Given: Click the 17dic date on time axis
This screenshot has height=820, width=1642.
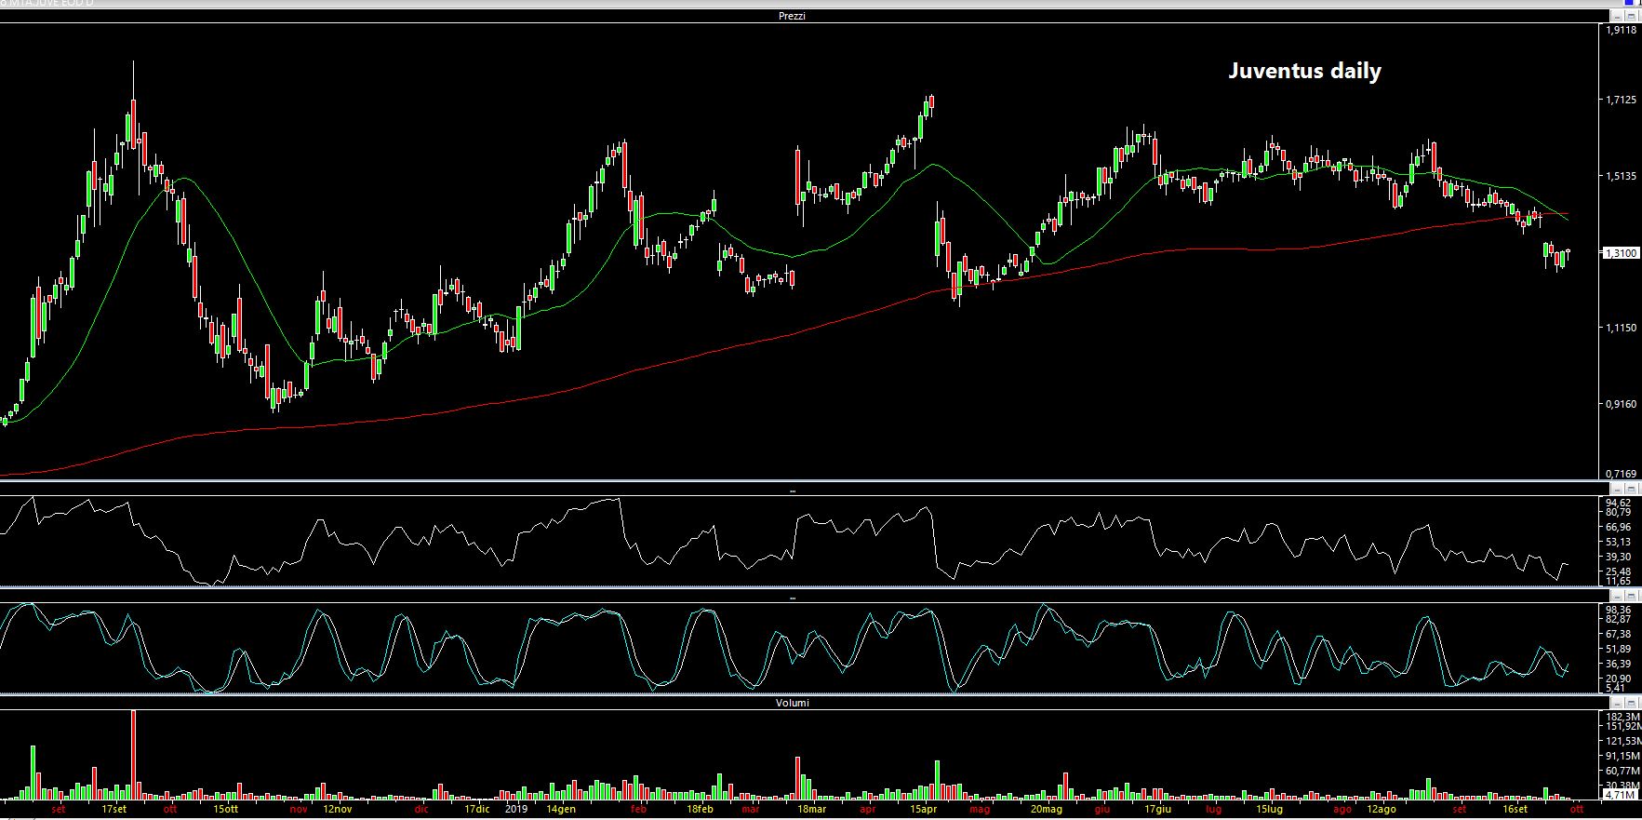Looking at the screenshot, I should pyautogui.click(x=476, y=809).
